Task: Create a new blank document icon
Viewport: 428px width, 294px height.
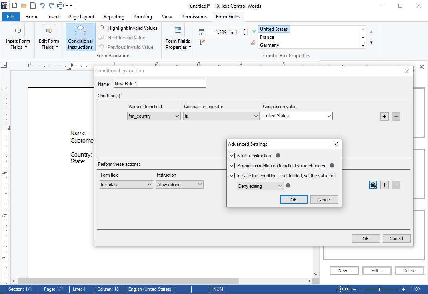Action: [x=33, y=6]
